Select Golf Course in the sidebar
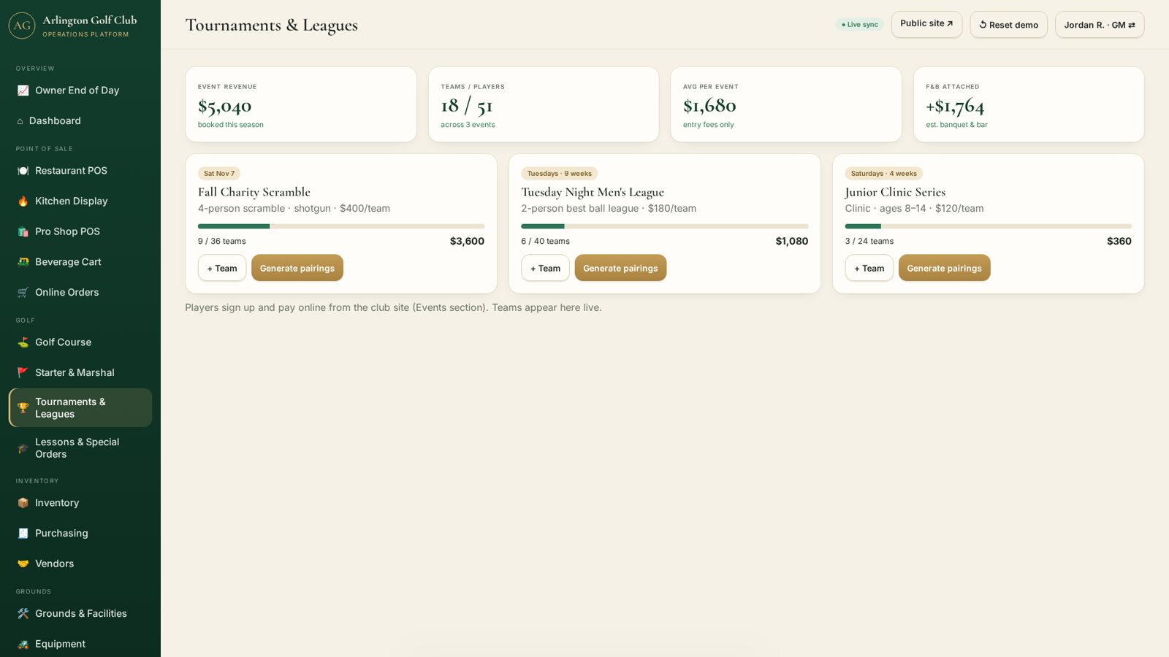Viewport: 1169px width, 657px height. point(80,342)
